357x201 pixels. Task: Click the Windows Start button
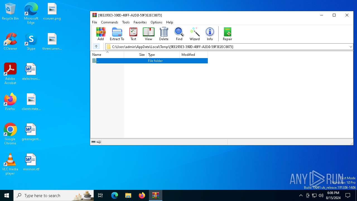(7, 195)
